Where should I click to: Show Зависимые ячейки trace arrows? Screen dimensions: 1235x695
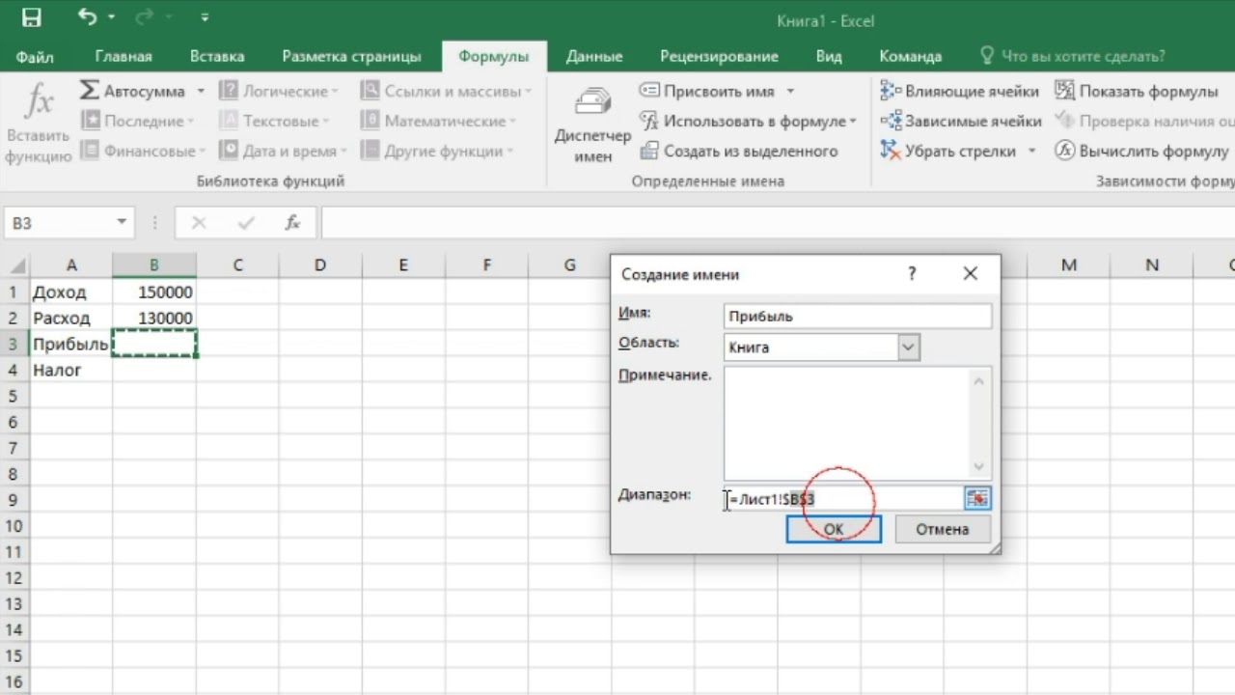click(x=960, y=121)
